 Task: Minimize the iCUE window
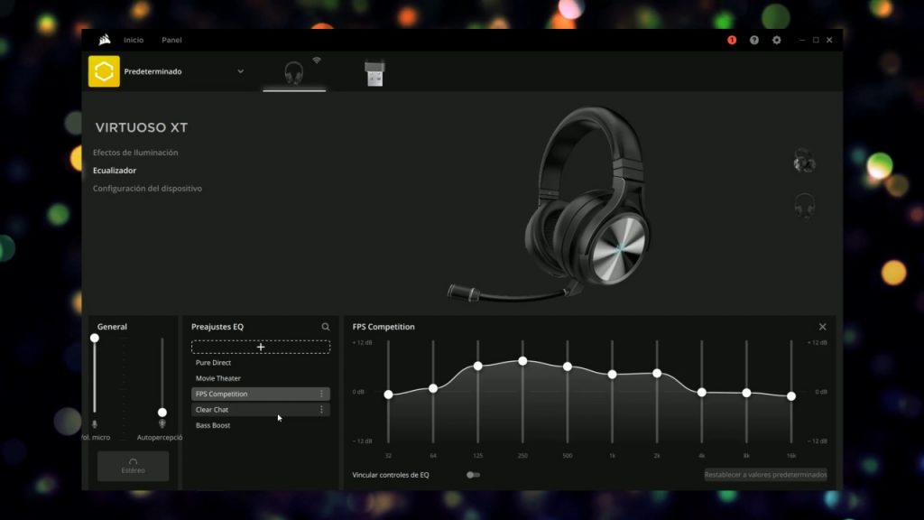click(x=802, y=40)
